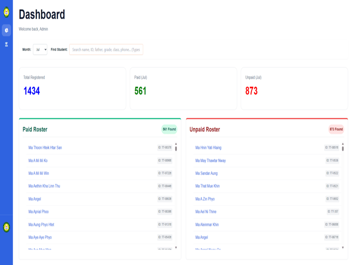Click the ID: TT-0037tt badge
The image size is (354, 265).
165,148
